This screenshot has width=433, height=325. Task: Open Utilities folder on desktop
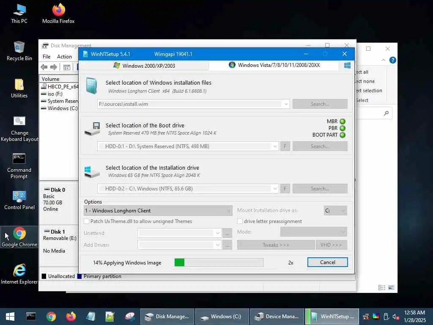point(19,88)
